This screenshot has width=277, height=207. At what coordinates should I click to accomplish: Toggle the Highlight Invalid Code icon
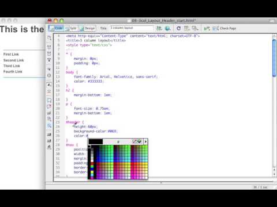tap(49, 91)
